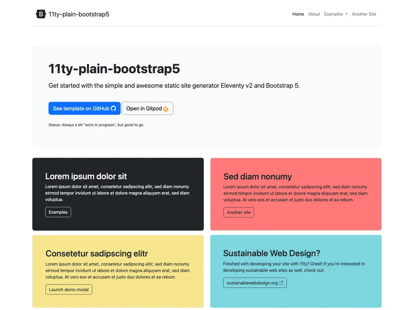Open the About page from the navbar

coord(314,14)
